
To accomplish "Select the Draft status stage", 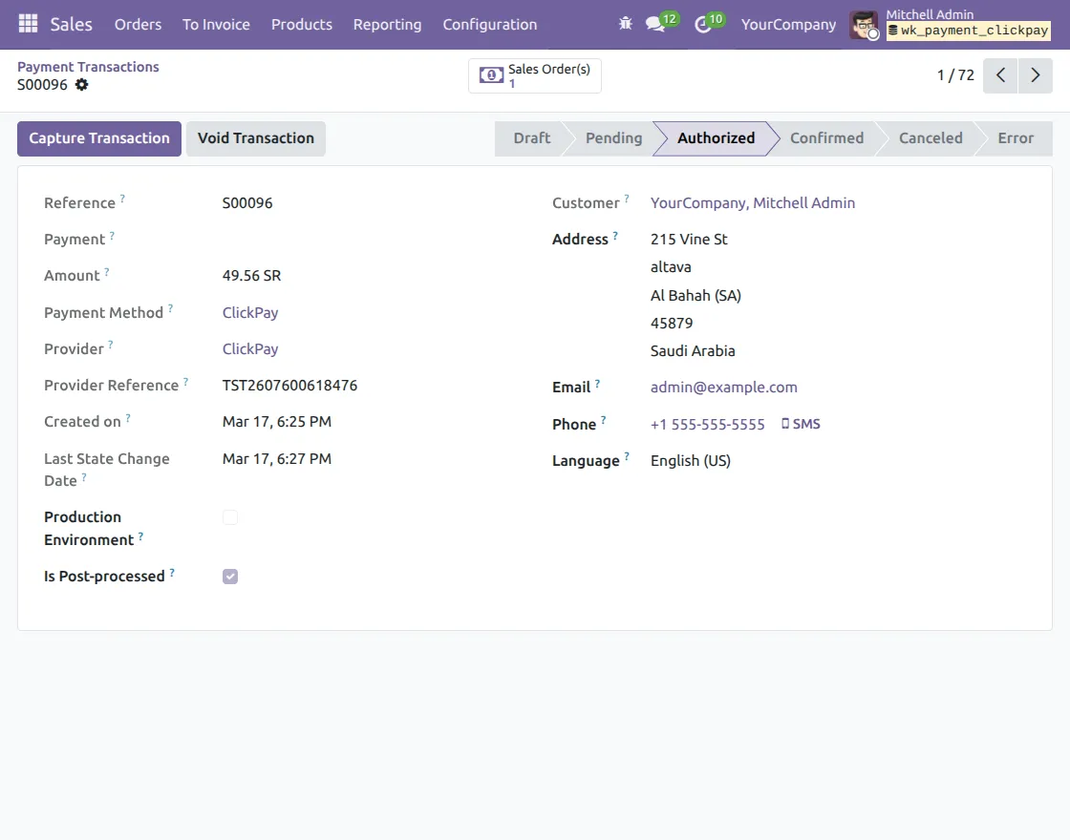I will 531,138.
